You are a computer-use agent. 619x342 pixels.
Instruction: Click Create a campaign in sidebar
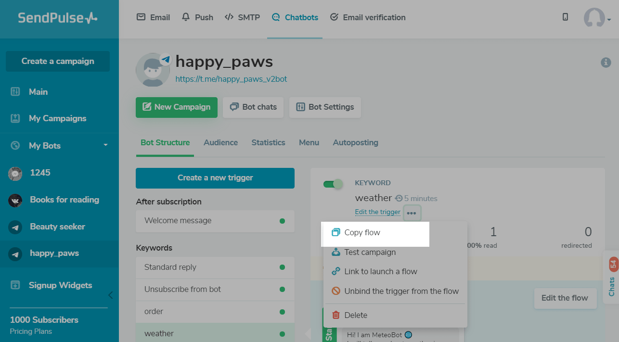[58, 61]
